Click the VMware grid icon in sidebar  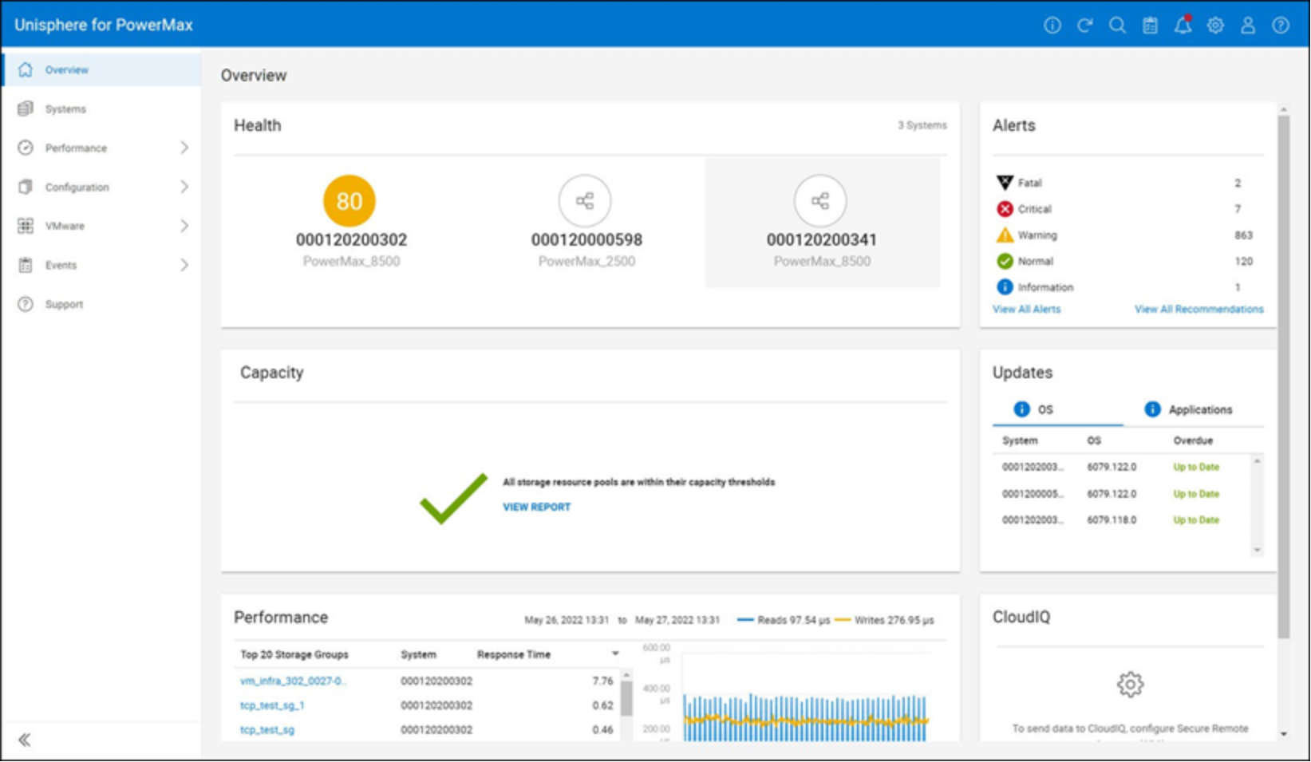26,226
